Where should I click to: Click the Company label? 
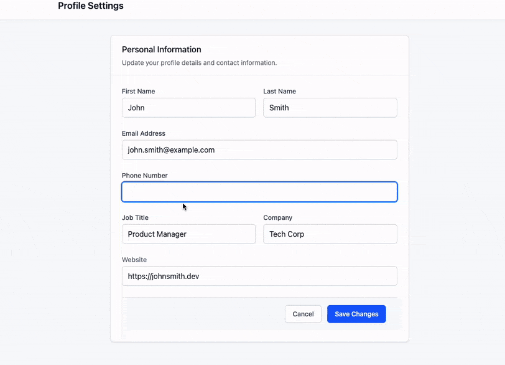point(278,217)
